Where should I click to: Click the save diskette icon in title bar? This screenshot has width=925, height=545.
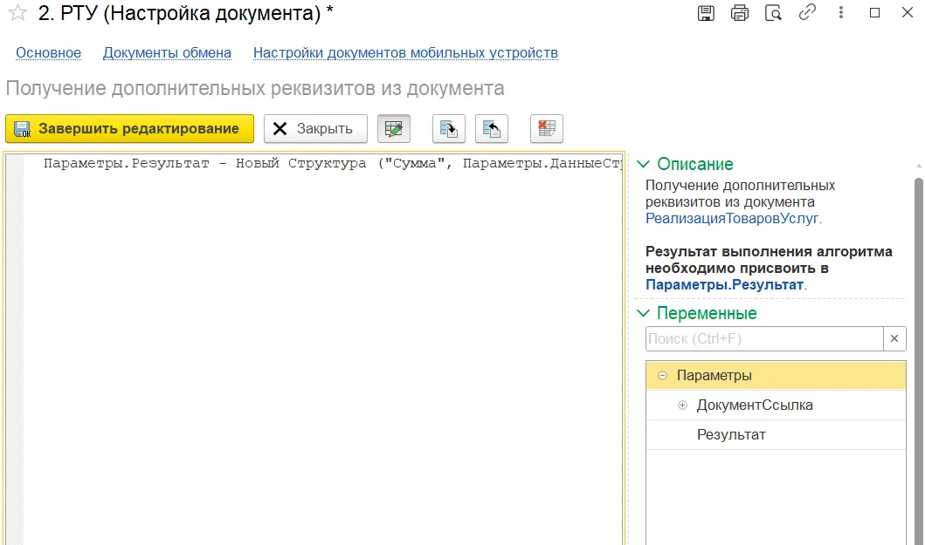(x=706, y=13)
